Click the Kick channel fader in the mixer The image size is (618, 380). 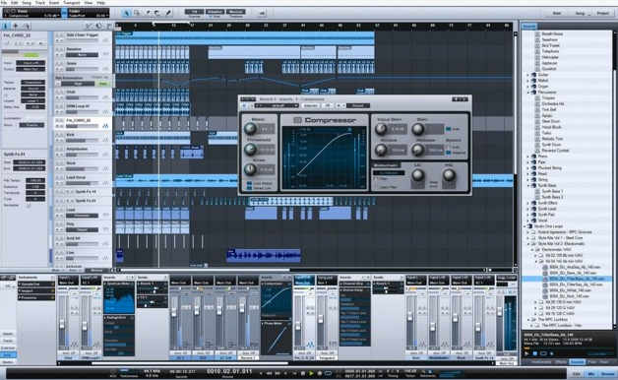410,317
